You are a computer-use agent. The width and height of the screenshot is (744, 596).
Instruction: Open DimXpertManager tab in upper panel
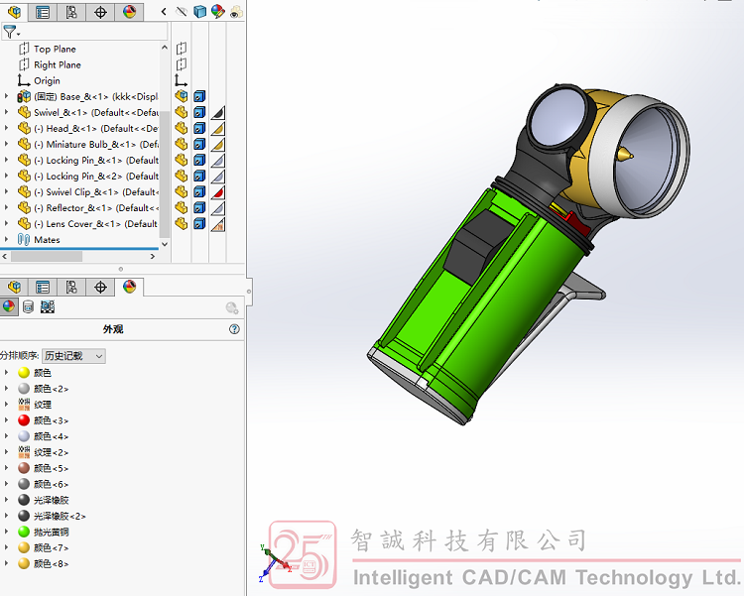pyautogui.click(x=100, y=12)
